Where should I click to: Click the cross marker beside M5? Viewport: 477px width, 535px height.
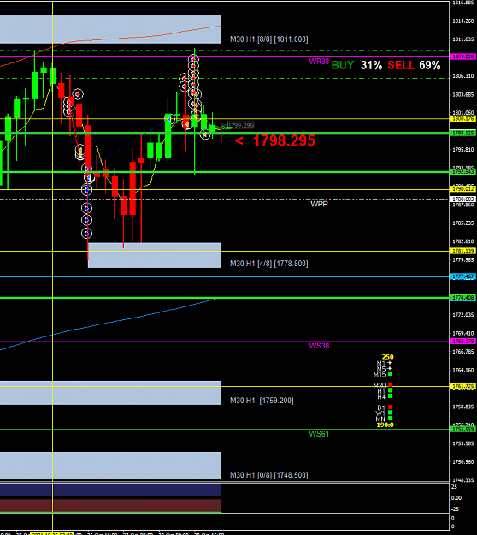390,368
